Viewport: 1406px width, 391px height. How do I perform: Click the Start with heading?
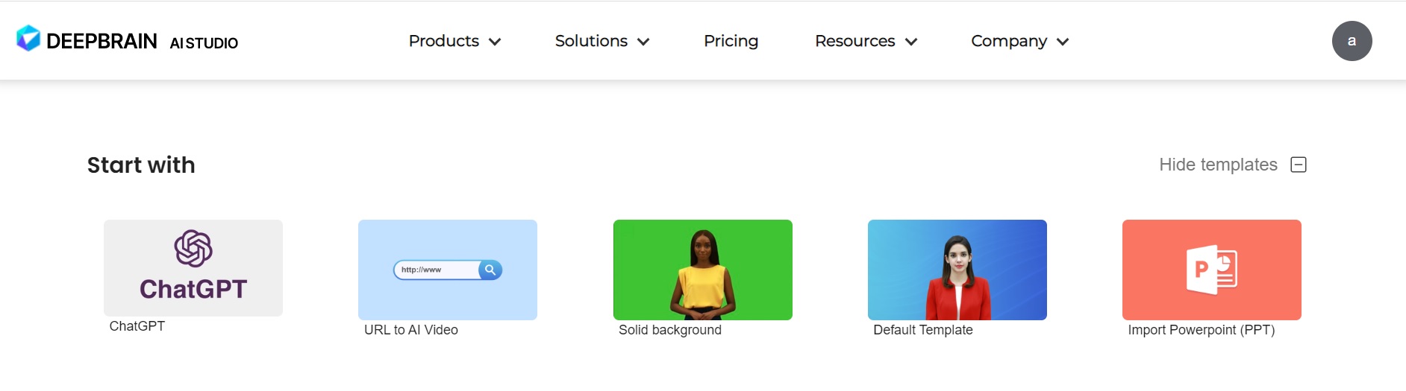pos(141,165)
